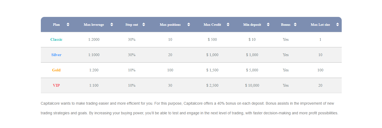This screenshot has height=128, width=382.
Task: Click the Max Credit sort arrows icon
Action: coord(228,24)
